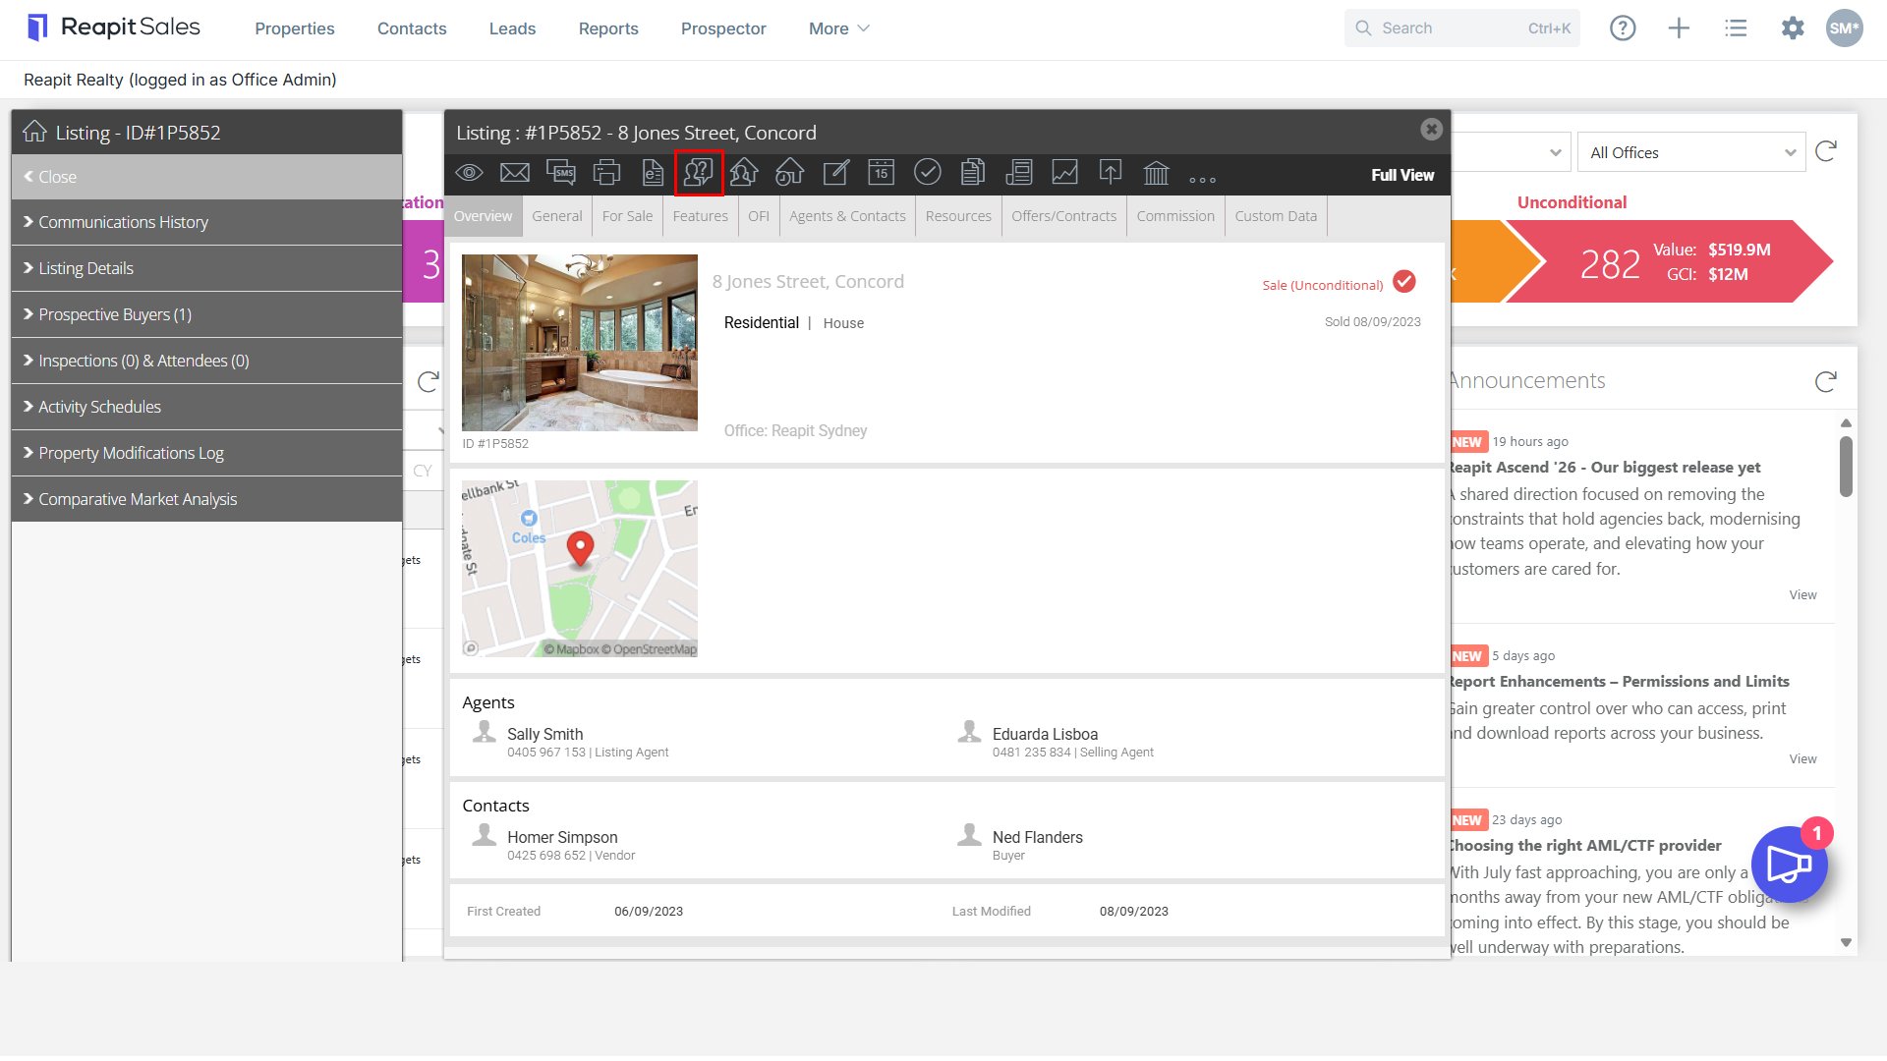Open the enquiry person-question icon
Image resolution: width=1887 pixels, height=1061 pixels.
pos(699,174)
